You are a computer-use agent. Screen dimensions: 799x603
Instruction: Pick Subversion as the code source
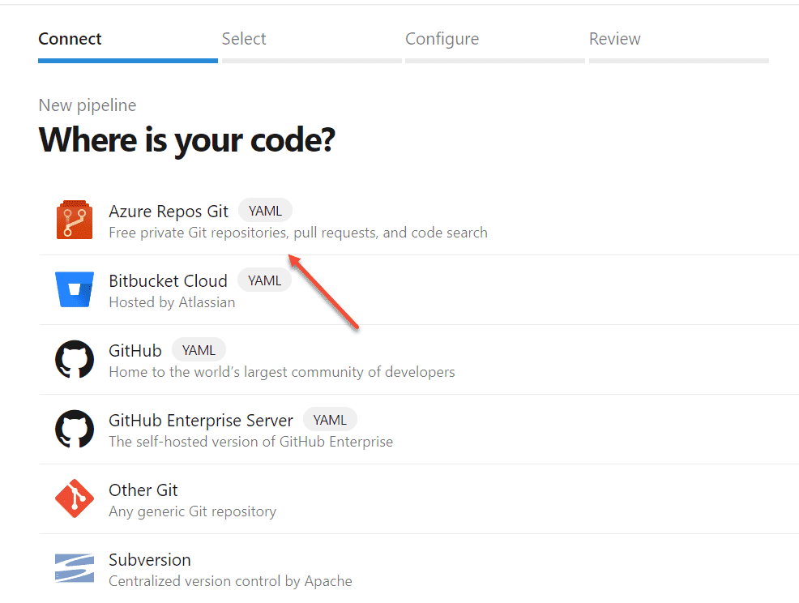(x=419, y=569)
